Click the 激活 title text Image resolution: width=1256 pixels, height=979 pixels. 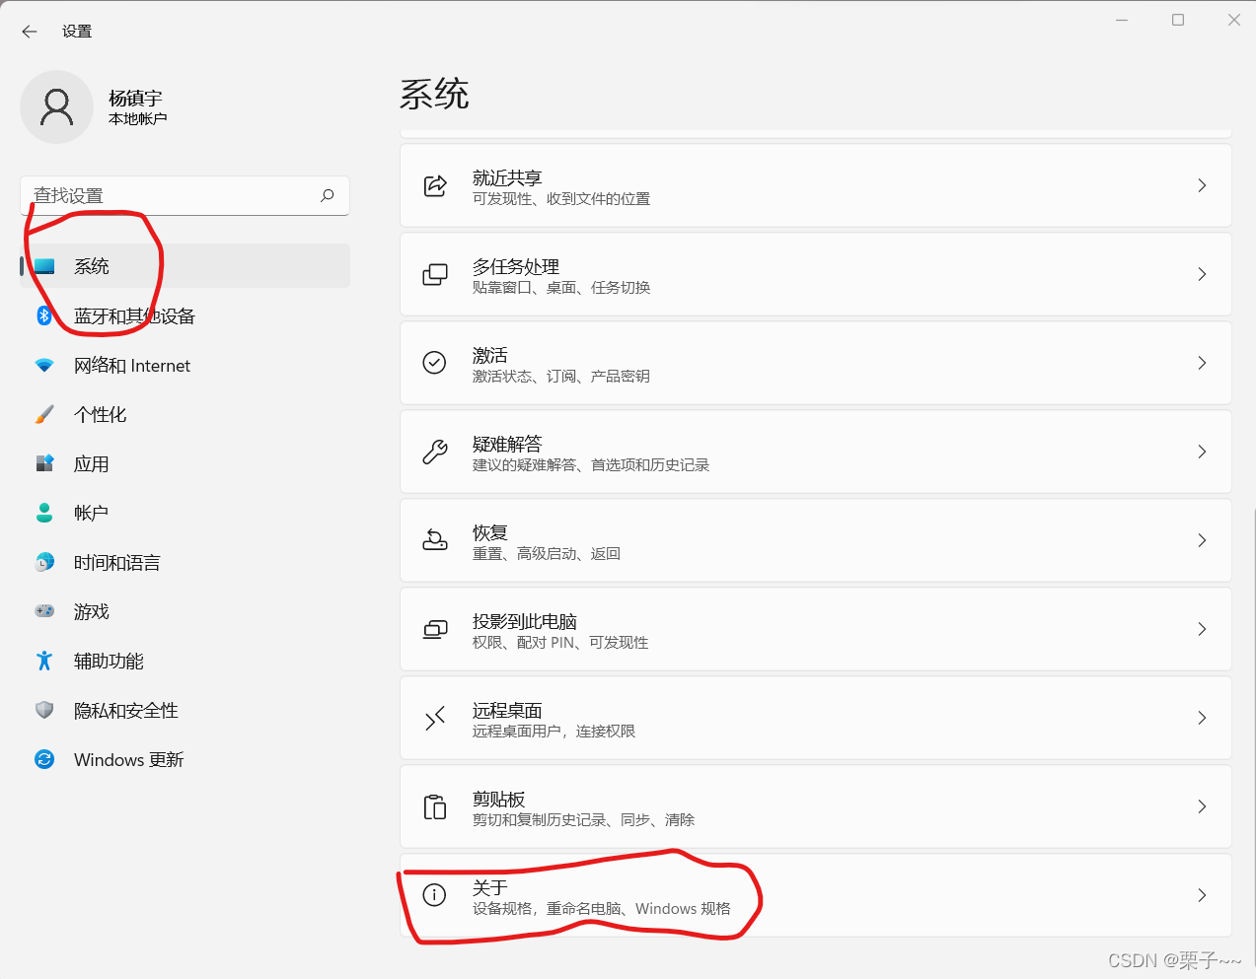tap(490, 355)
